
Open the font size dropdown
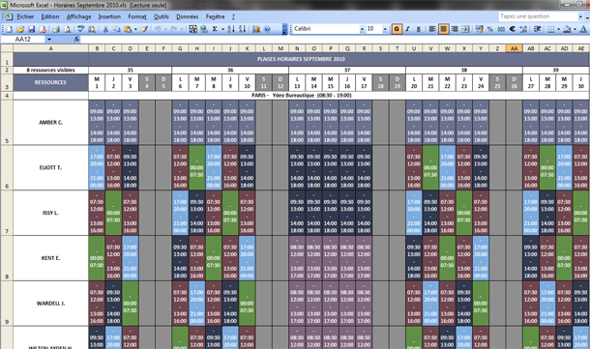tap(385, 29)
